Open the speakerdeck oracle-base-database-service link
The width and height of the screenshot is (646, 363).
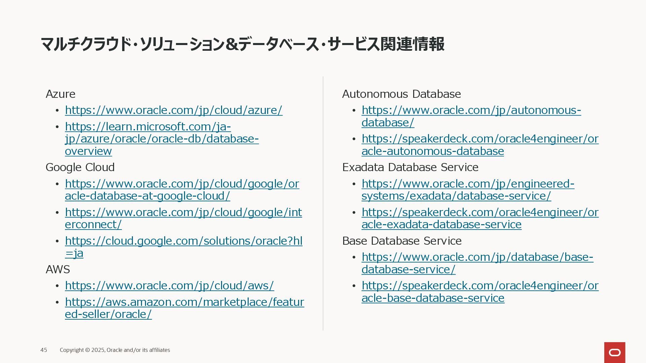click(480, 292)
